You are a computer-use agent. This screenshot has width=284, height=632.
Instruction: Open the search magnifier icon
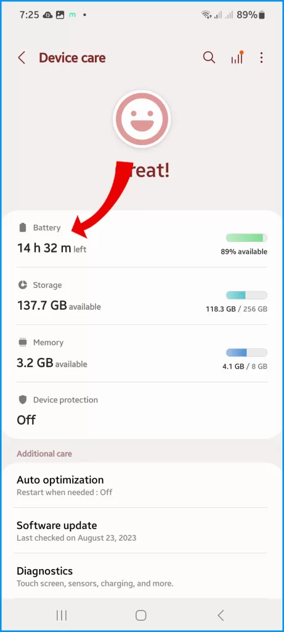click(x=209, y=57)
